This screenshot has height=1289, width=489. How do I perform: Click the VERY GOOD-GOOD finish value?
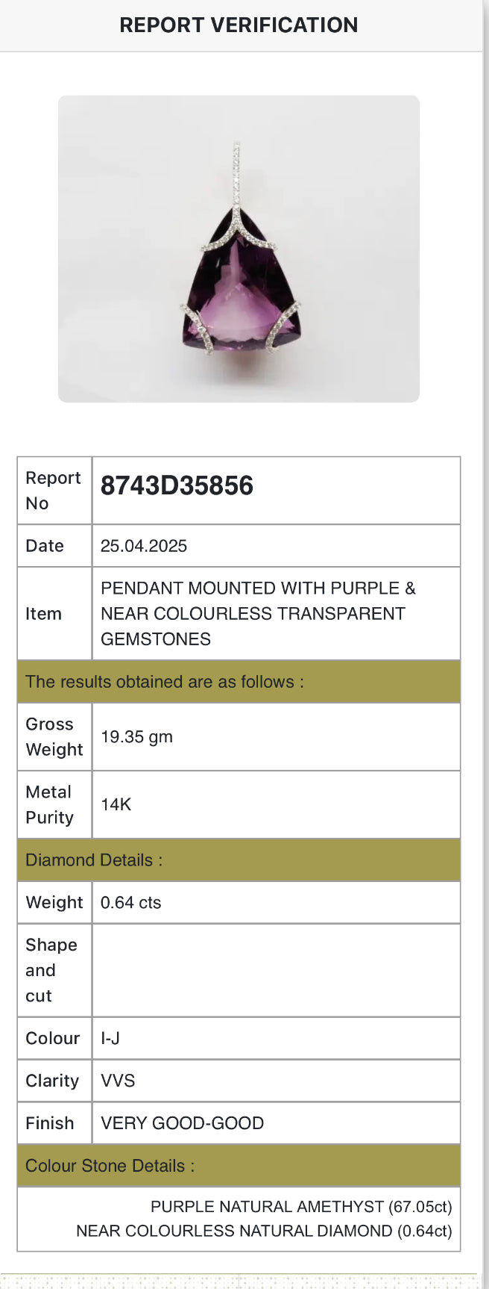[x=182, y=1123]
